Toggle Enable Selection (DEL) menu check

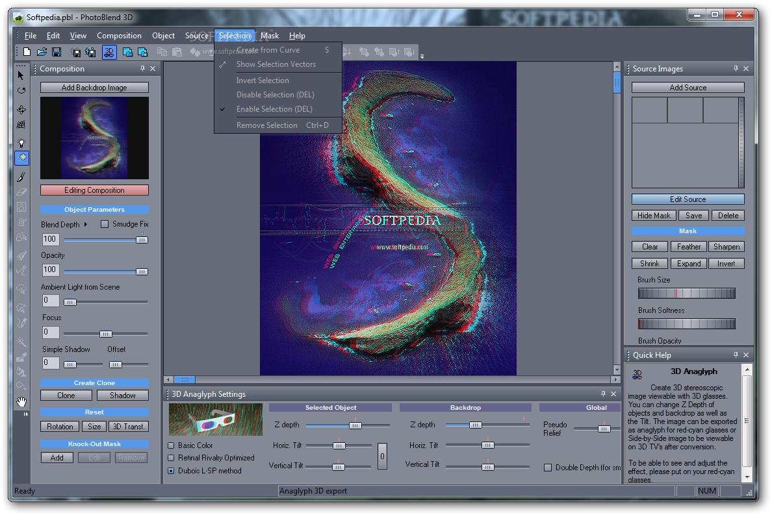(x=222, y=108)
